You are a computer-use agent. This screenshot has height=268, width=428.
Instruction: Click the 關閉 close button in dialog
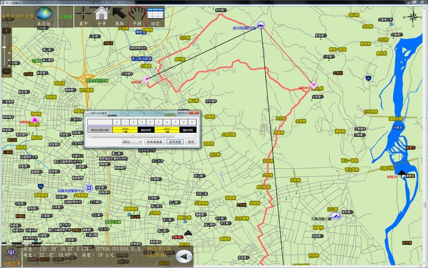191,142
